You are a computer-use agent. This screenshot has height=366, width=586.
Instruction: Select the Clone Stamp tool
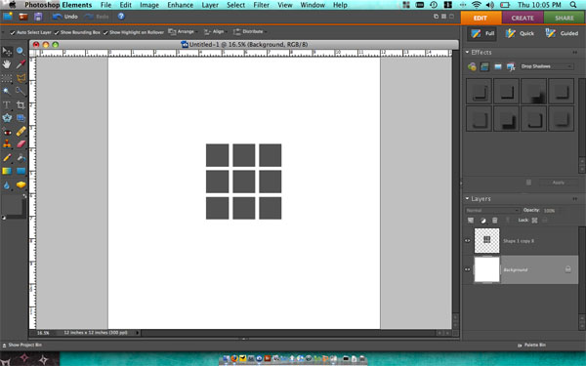[x=7, y=144]
